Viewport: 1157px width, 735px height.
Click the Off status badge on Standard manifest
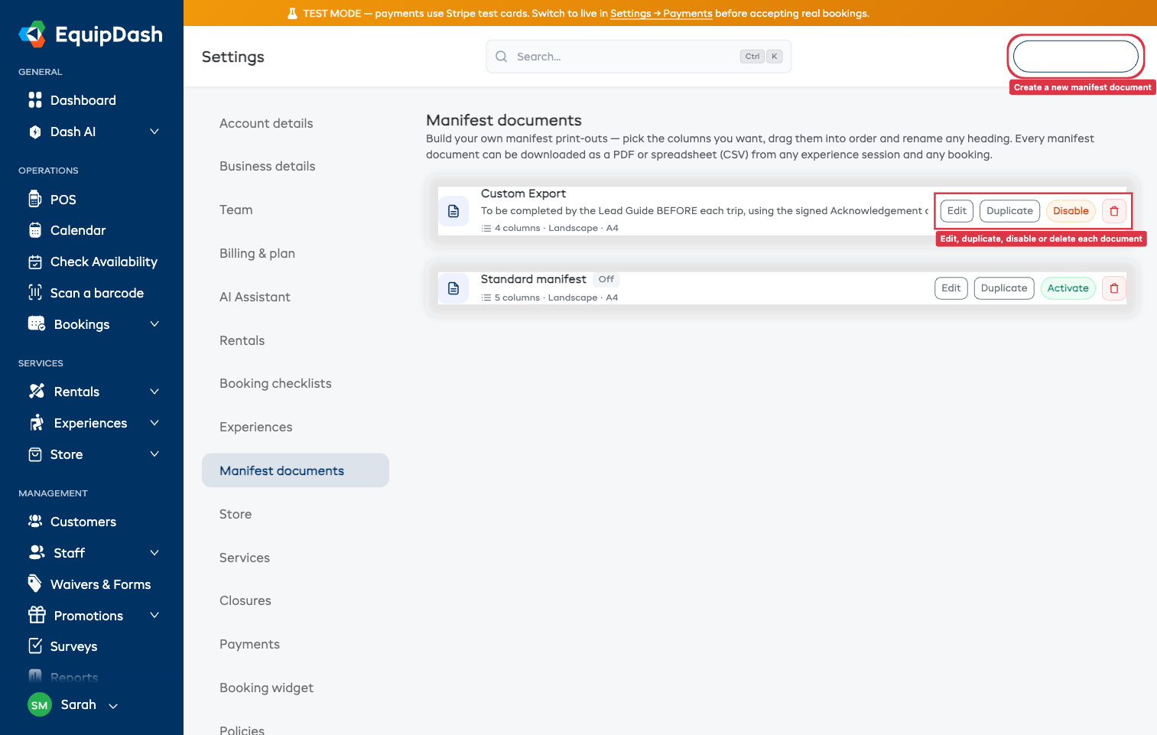[x=606, y=279]
